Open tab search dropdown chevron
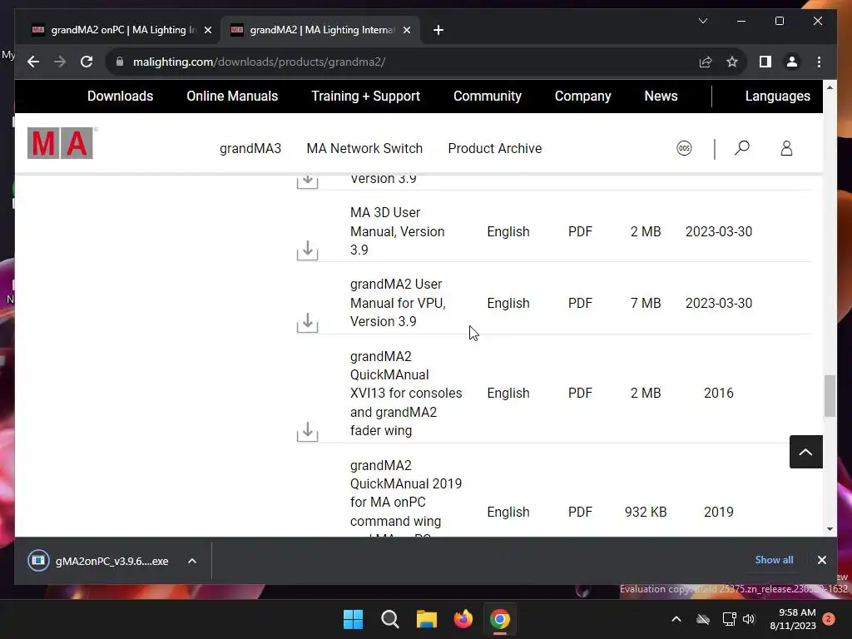The height and width of the screenshot is (639, 852). coord(702,21)
